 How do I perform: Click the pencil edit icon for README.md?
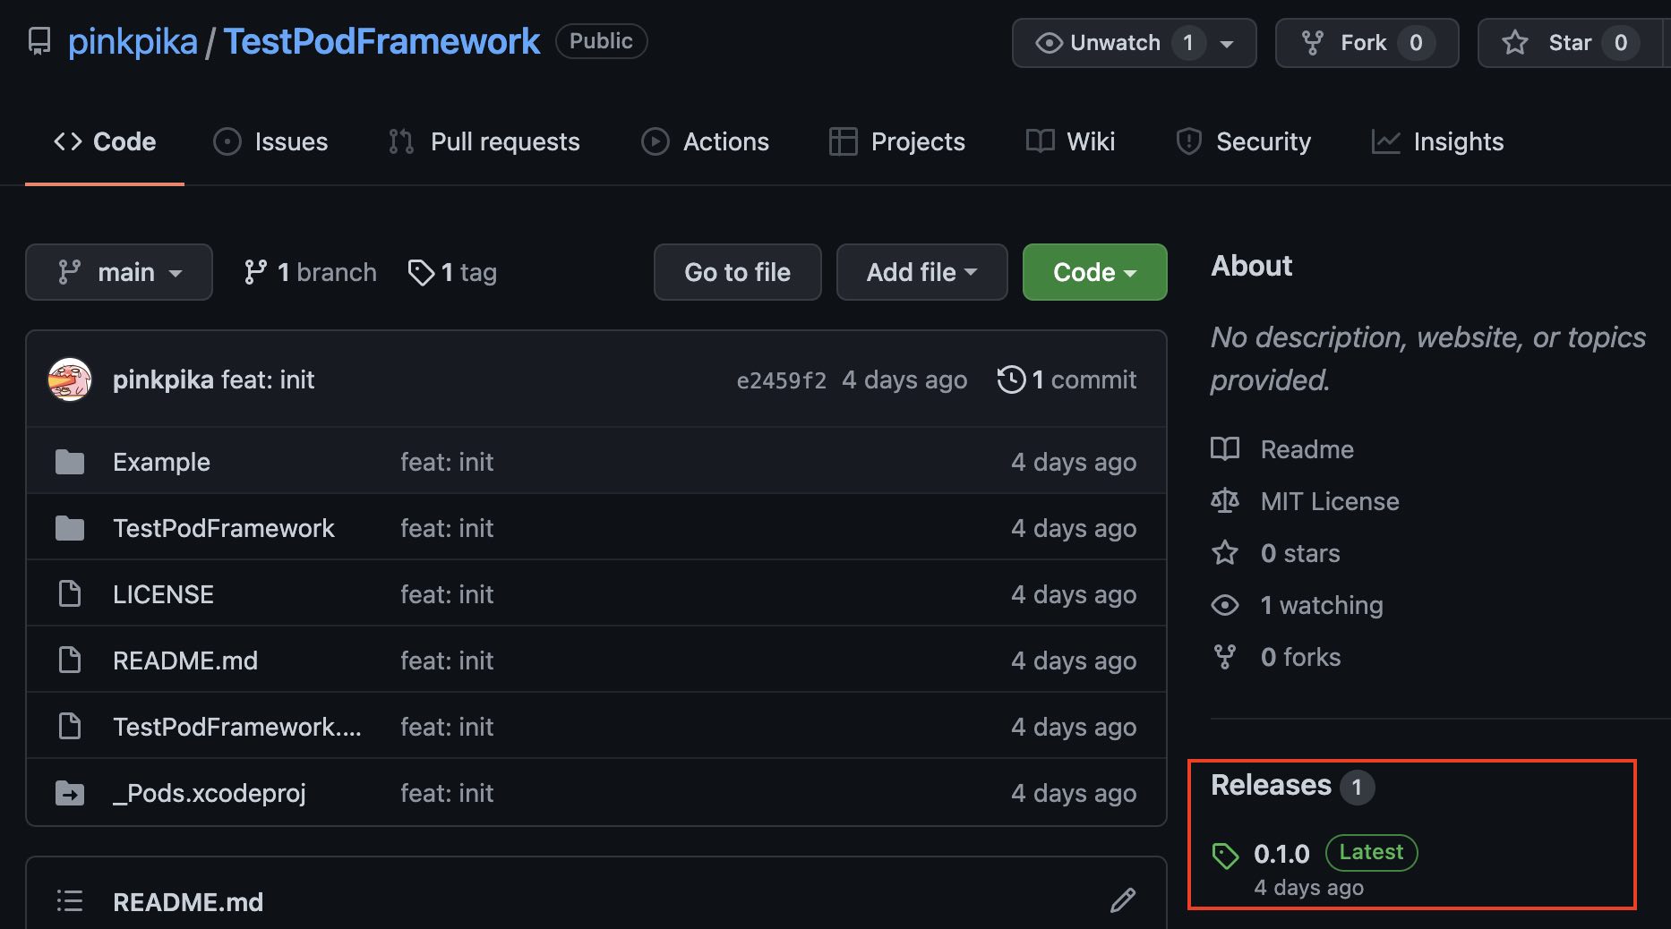(1122, 900)
